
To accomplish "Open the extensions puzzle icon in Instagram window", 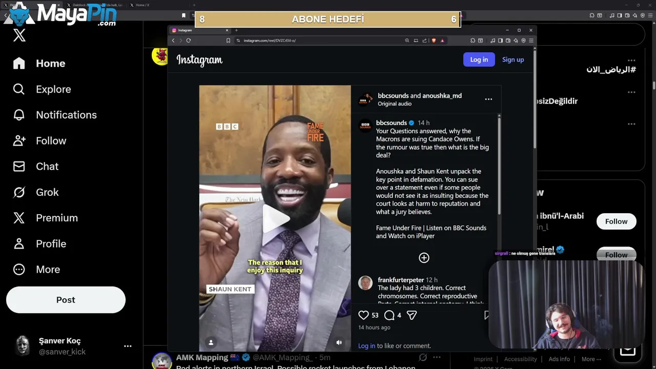I will point(473,40).
